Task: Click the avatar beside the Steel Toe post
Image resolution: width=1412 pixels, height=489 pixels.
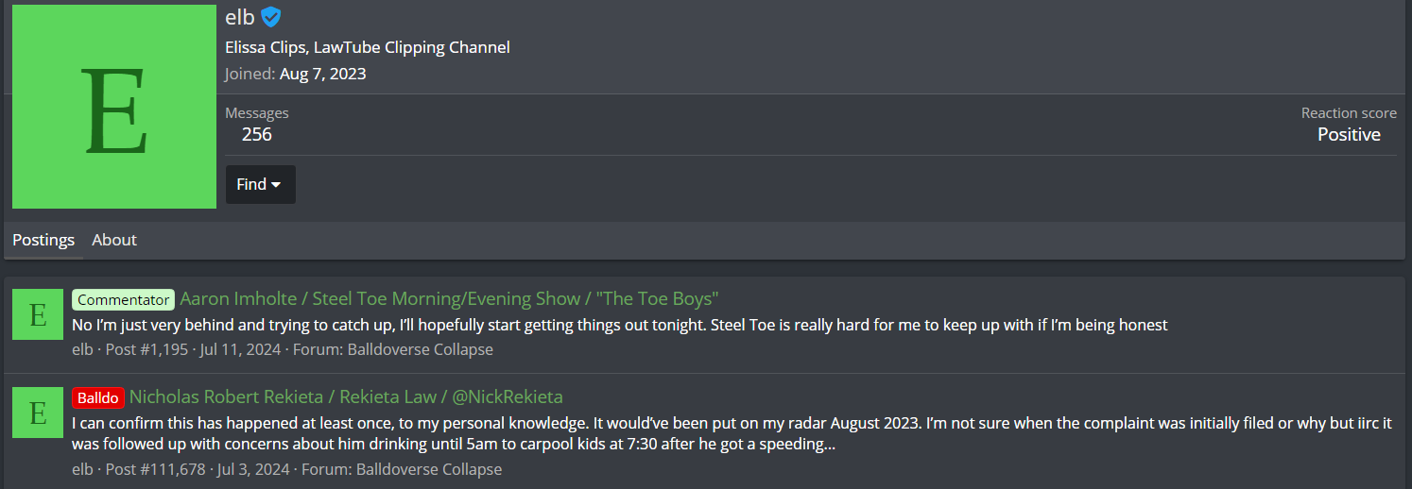Action: point(38,314)
